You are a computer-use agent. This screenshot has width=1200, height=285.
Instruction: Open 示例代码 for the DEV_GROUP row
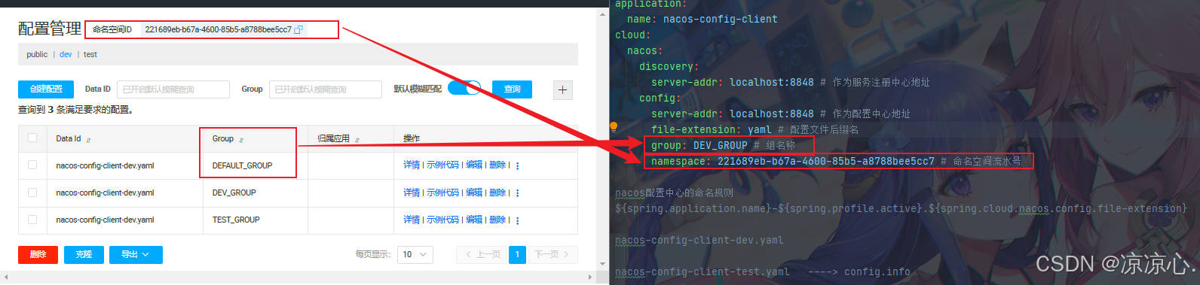(442, 193)
